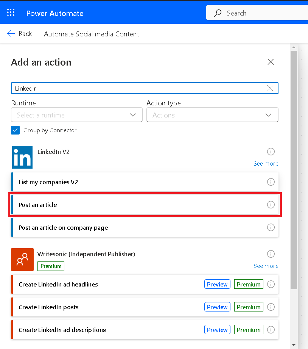308x349 pixels.
Task: Open the Runtime dropdown
Action: (x=77, y=115)
